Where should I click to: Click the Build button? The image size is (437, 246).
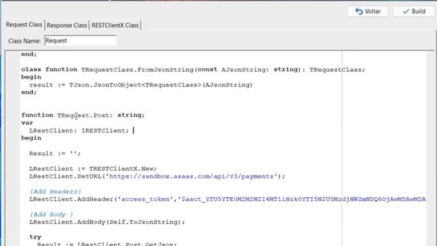click(x=414, y=12)
